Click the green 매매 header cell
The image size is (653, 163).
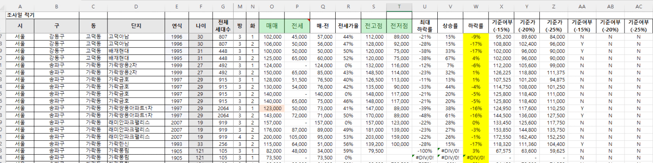(x=272, y=26)
